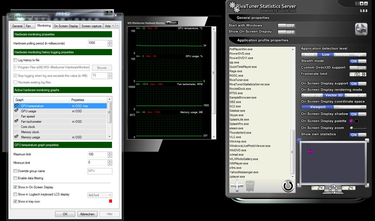Image resolution: width=375 pixels, height=221 pixels.
Task: Toggle Memory usage graph checkmark
Action: tap(16, 137)
